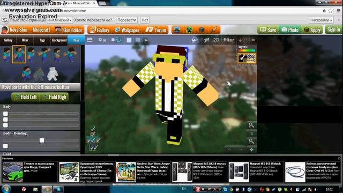The width and height of the screenshot is (343, 193).
Task: Select the Pose tab
Action: [76, 40]
